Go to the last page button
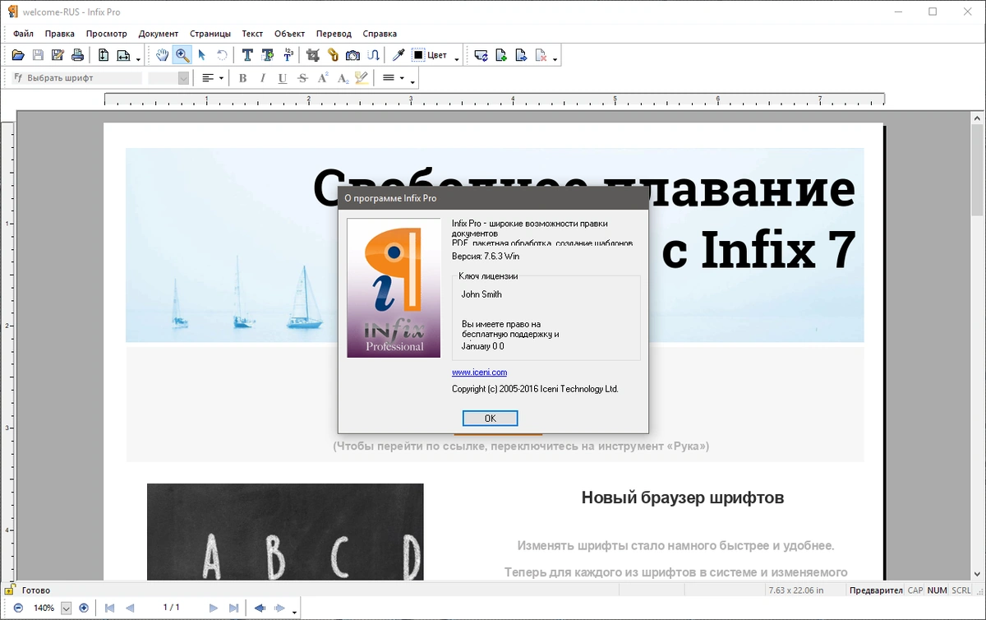This screenshot has height=620, width=986. 233,608
